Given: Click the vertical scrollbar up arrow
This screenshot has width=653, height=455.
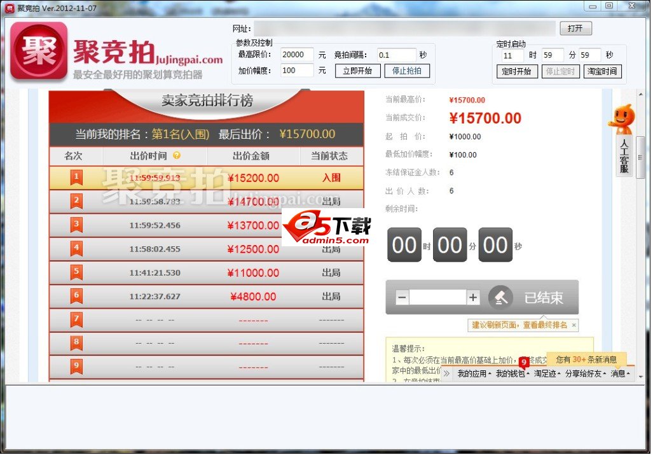Looking at the screenshot, I should point(642,95).
